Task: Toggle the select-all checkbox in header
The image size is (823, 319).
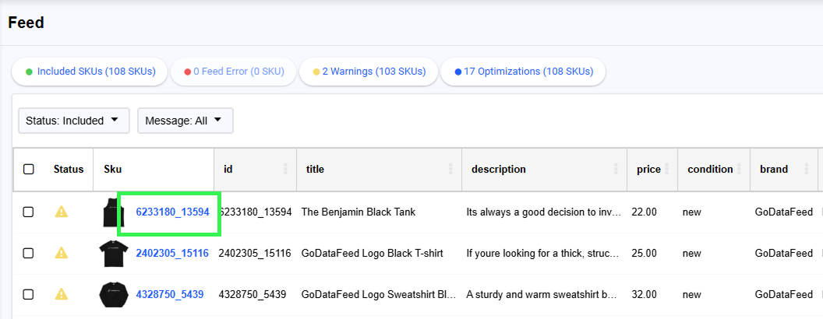Action: click(x=29, y=169)
